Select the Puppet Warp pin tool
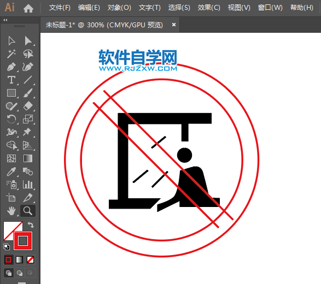This screenshot has width=321, height=284. point(27,132)
